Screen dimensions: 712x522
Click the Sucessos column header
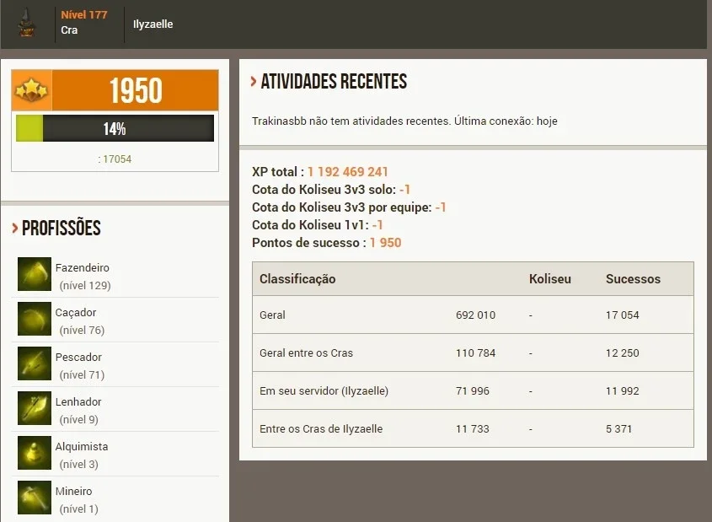pyautogui.click(x=633, y=279)
